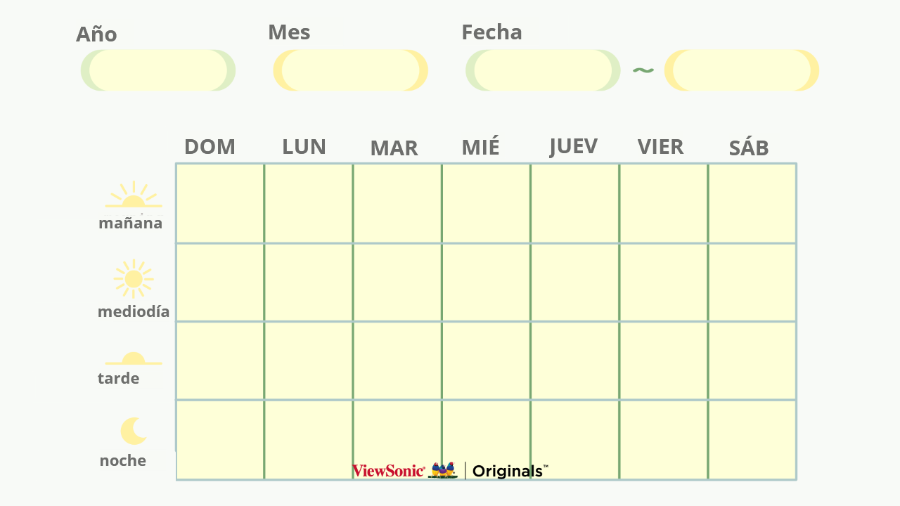The image size is (900, 506).
Task: Click the tilde between the Fecha fields
Action: [x=643, y=70]
